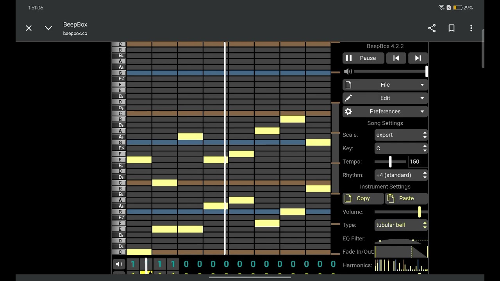Play the middle G piano key

tap(119, 142)
